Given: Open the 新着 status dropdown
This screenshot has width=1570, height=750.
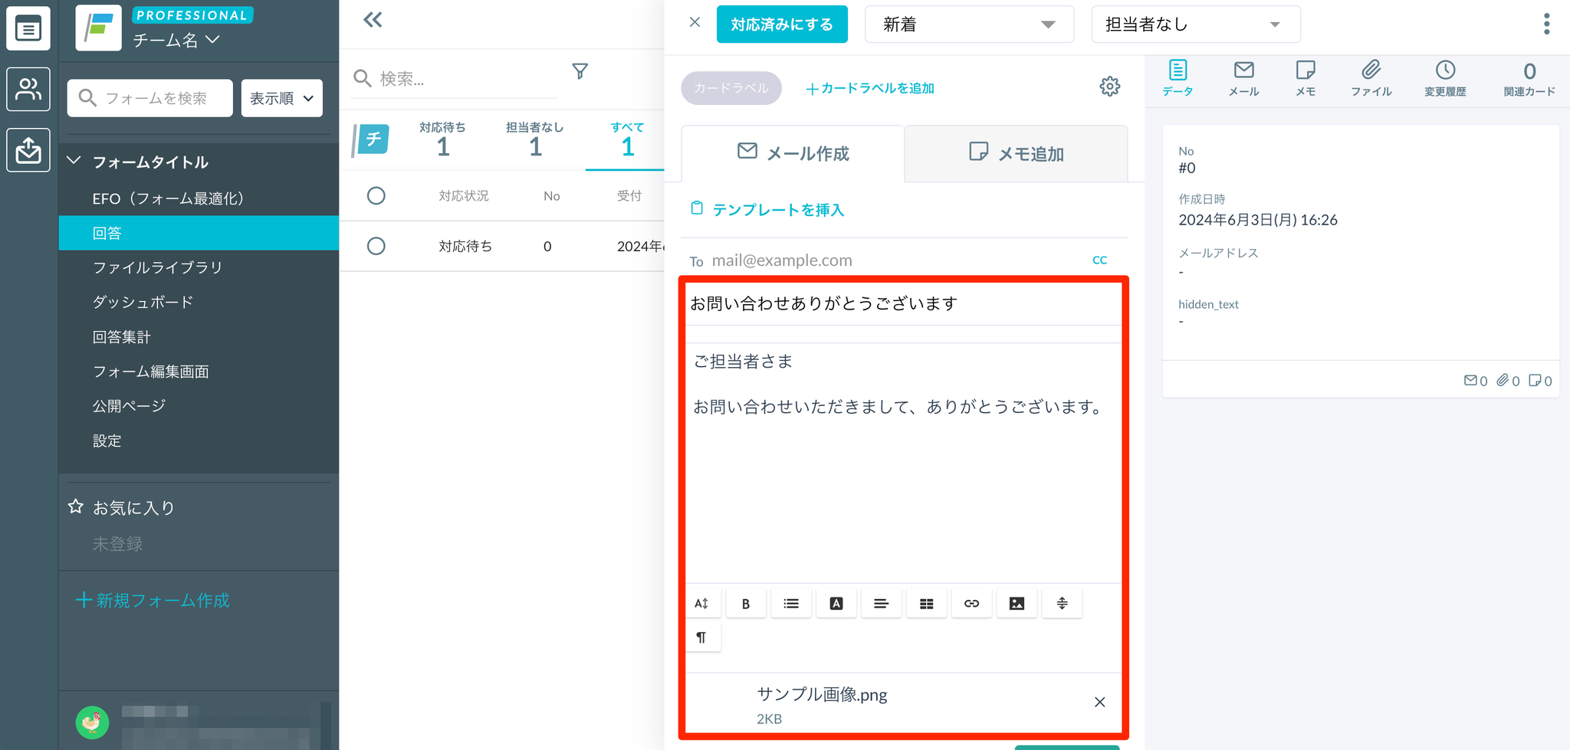Looking at the screenshot, I should tap(969, 25).
